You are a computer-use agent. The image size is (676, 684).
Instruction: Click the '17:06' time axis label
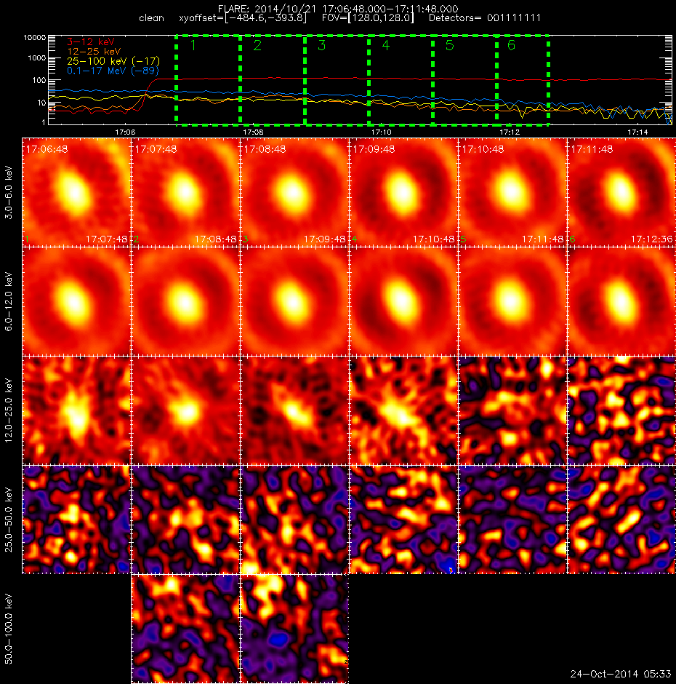(125, 132)
